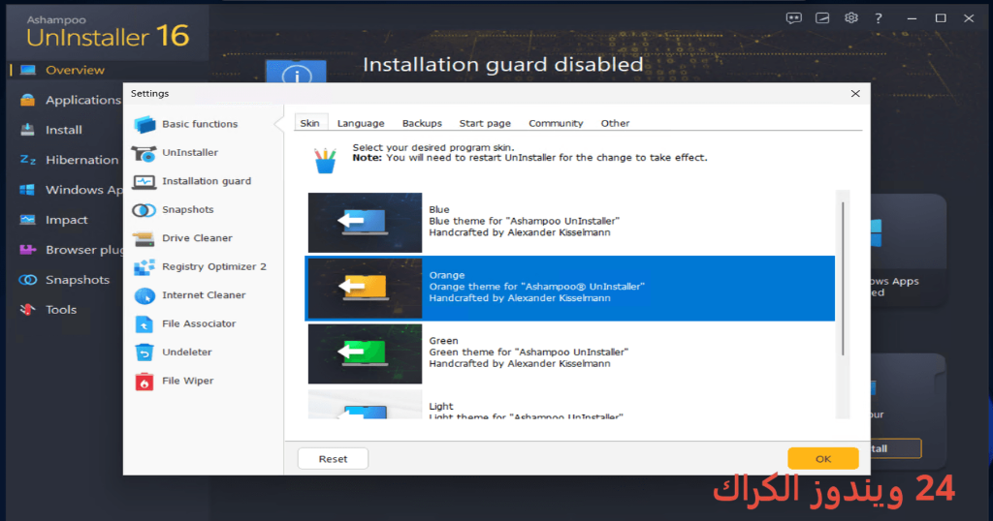Viewport: 993px width, 521px height.
Task: Click the feedback chat icon in title bar
Action: 793,18
